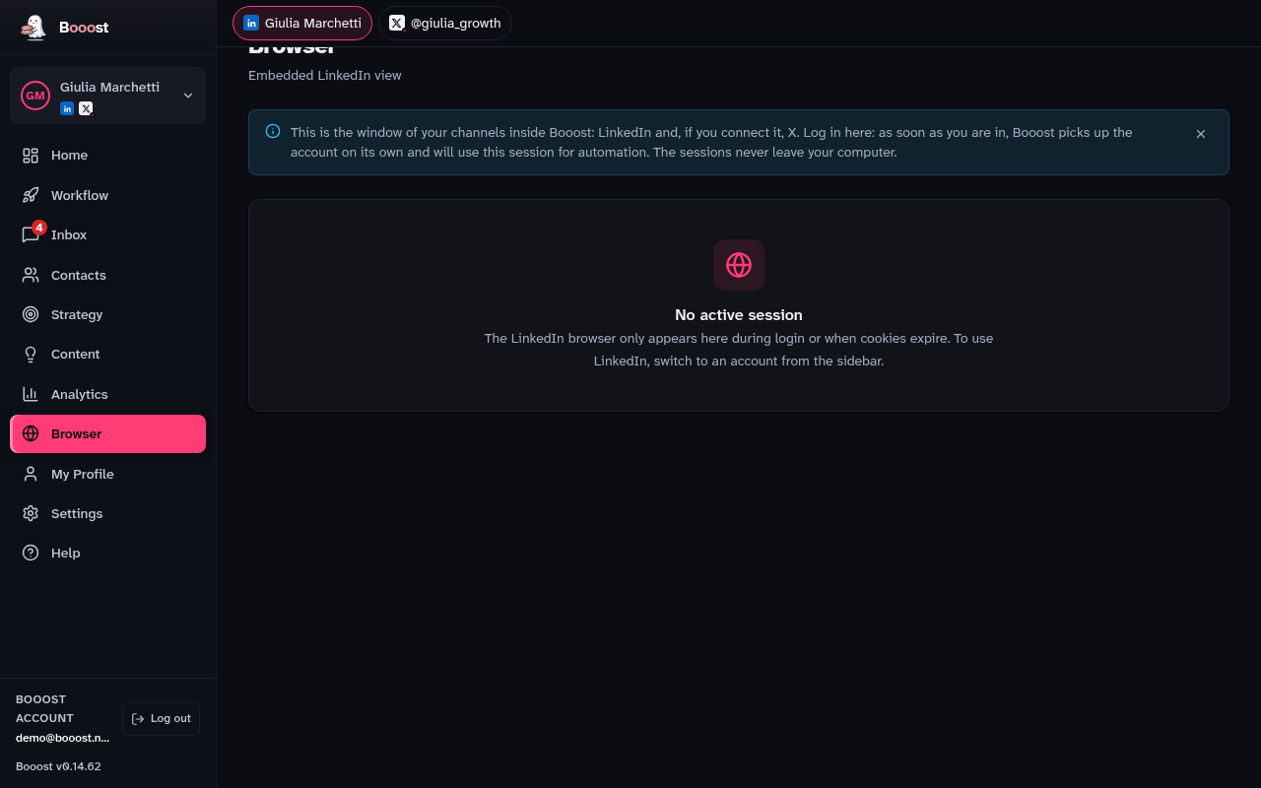Select the Strategy target icon

(31, 314)
